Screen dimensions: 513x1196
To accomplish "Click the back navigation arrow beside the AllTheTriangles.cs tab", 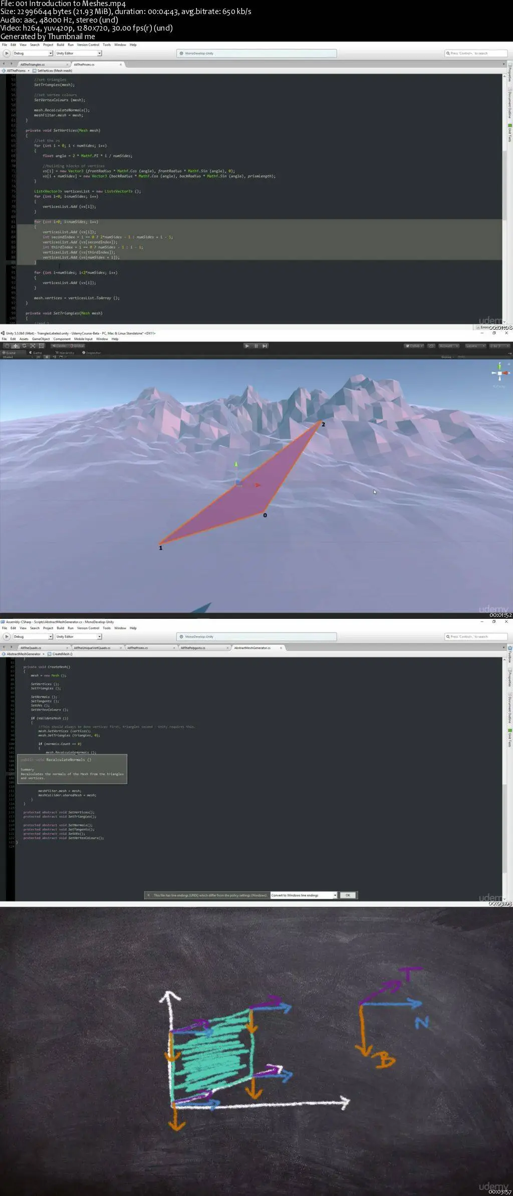I will tap(5, 64).
